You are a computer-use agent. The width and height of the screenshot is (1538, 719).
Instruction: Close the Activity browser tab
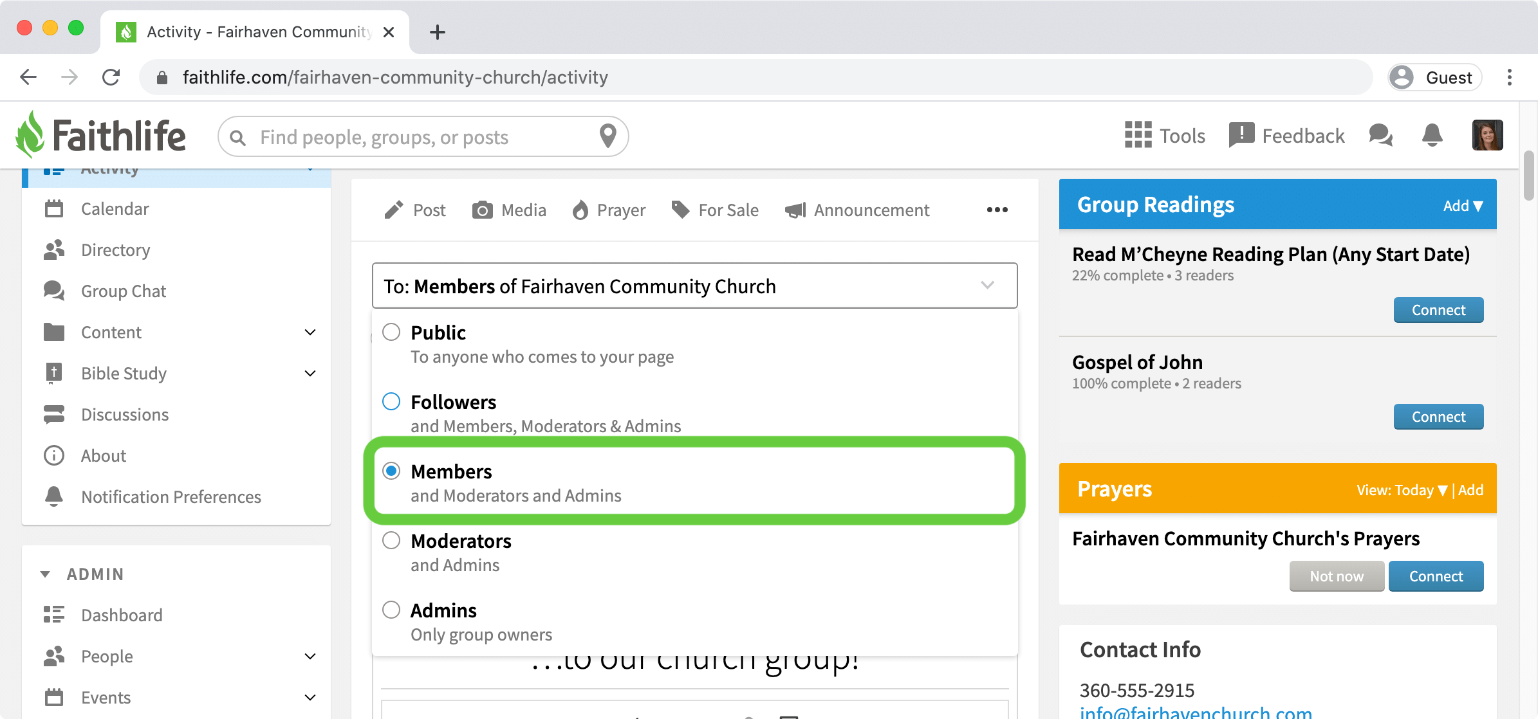389,32
